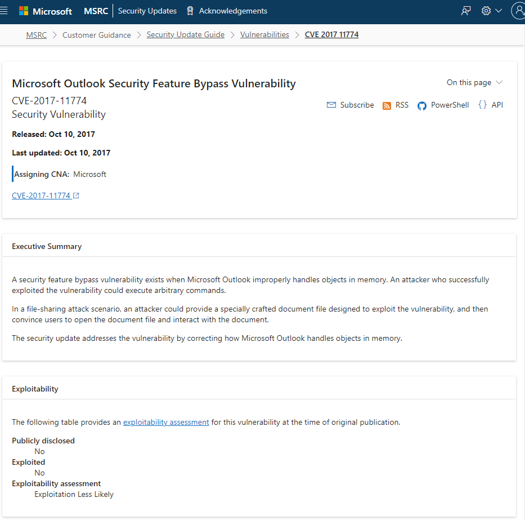Click the Customer Guidance breadcrumb item
This screenshot has height=520, width=525.
96,35
